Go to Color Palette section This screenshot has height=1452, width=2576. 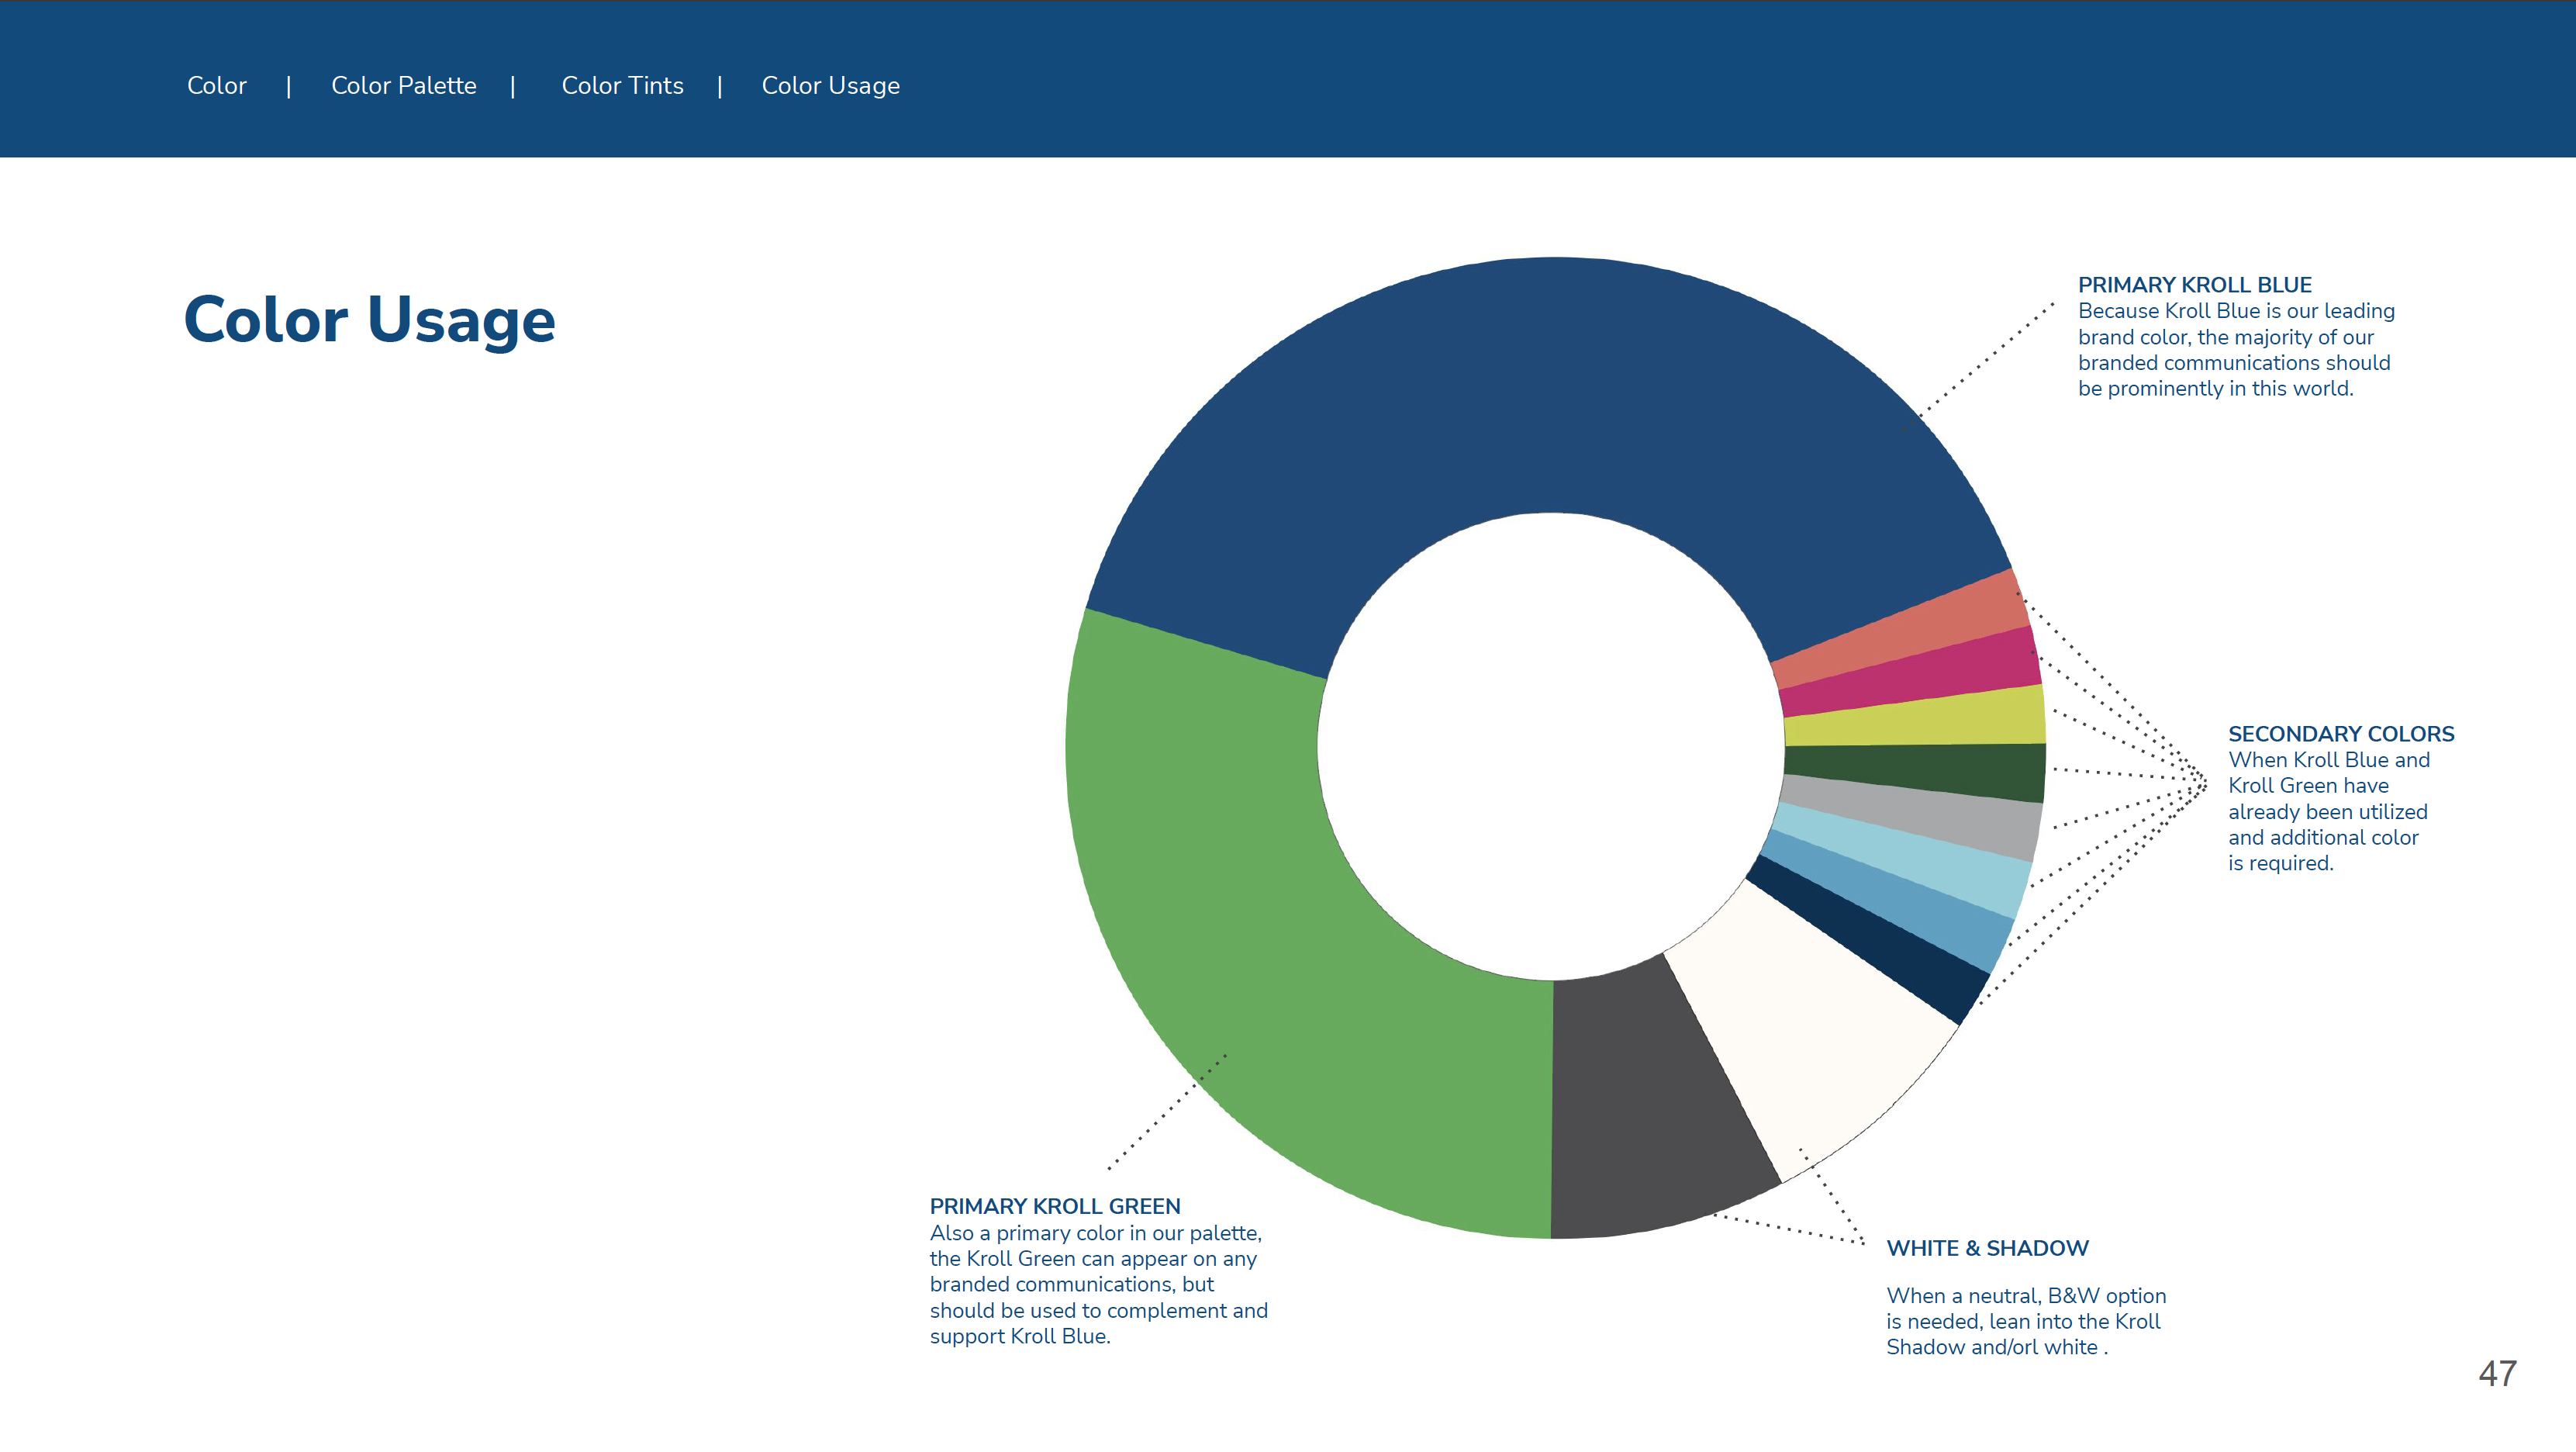pos(403,86)
